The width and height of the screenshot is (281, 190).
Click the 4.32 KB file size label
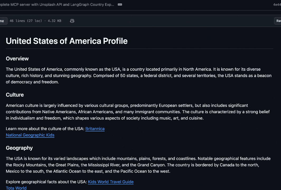pos(54,21)
